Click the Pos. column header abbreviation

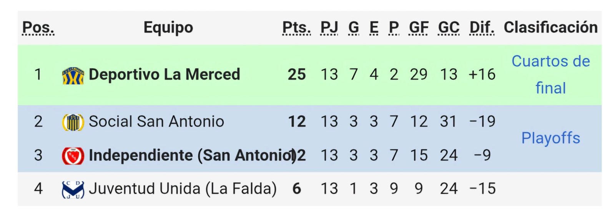(x=38, y=28)
